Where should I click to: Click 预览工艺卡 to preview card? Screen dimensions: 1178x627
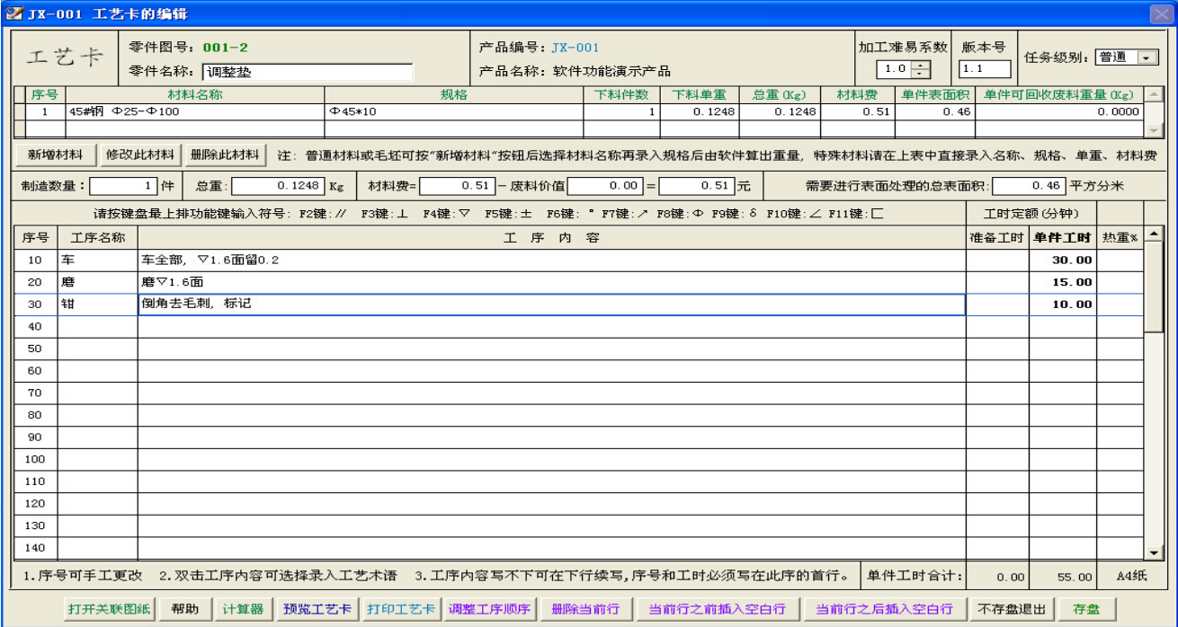(316, 609)
